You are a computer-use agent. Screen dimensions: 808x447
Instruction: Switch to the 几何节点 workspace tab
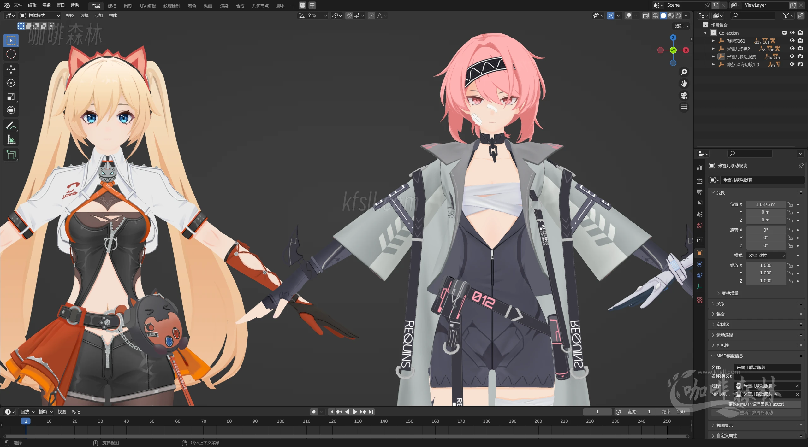click(x=260, y=6)
